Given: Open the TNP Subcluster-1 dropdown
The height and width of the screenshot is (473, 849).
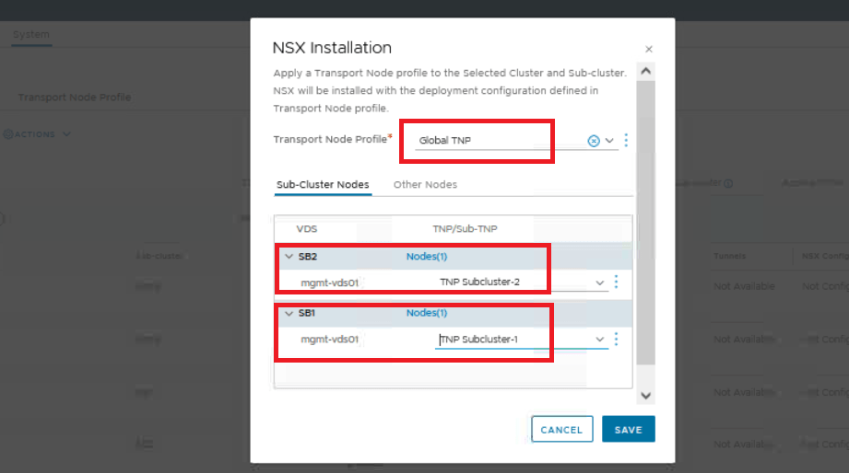Looking at the screenshot, I should tap(600, 340).
